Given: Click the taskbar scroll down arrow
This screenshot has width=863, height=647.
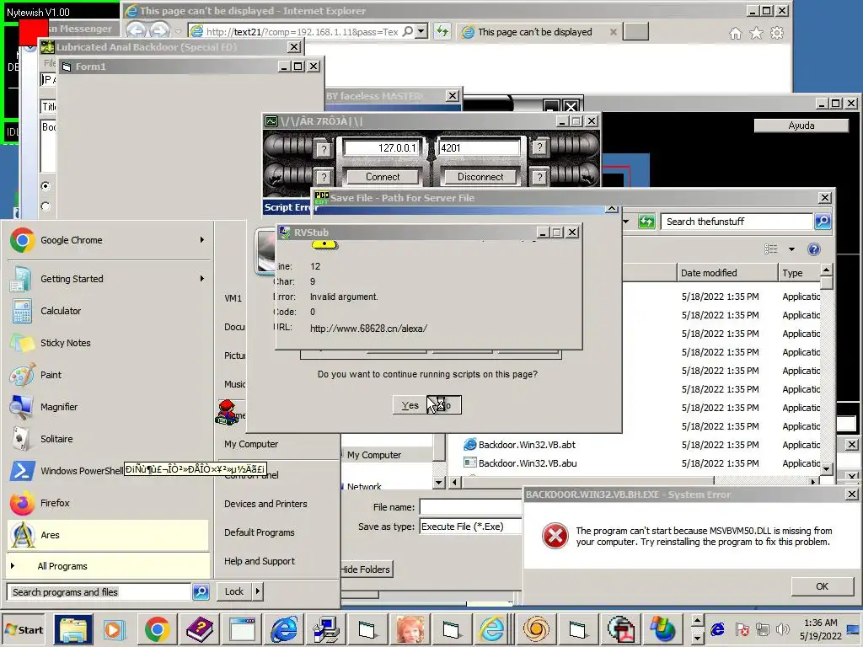Looking at the screenshot, I should pos(697,639).
